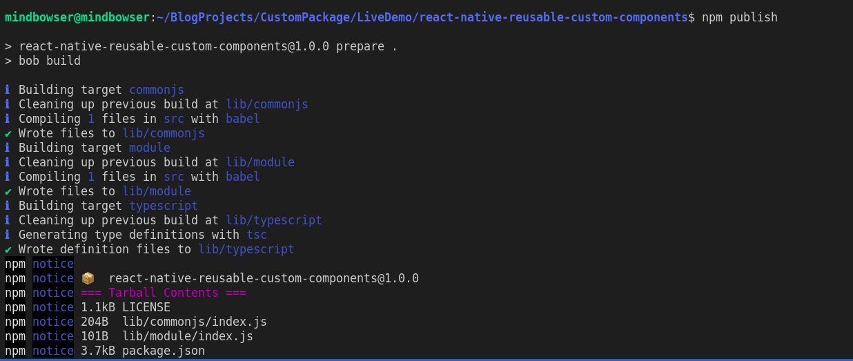Click green checkmark before 'Wrote definition files'

(x=8, y=249)
